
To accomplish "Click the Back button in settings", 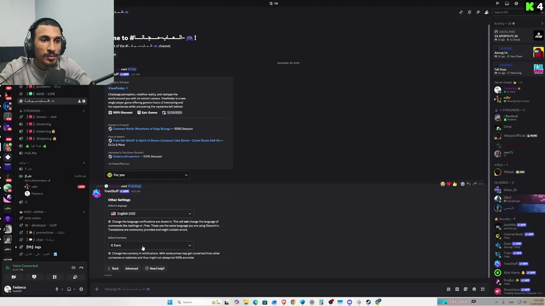I will pos(113,269).
